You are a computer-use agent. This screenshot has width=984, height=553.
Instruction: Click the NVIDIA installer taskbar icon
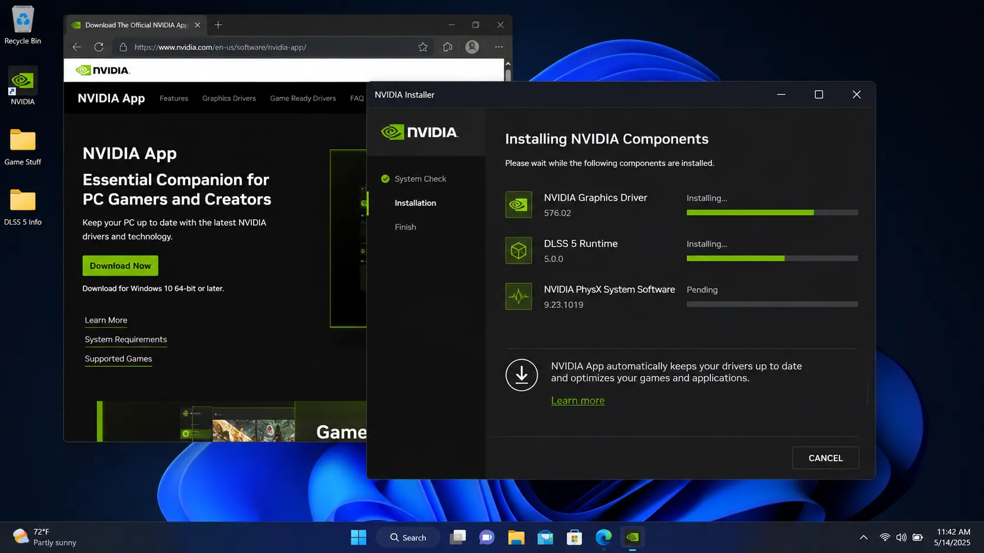(633, 537)
